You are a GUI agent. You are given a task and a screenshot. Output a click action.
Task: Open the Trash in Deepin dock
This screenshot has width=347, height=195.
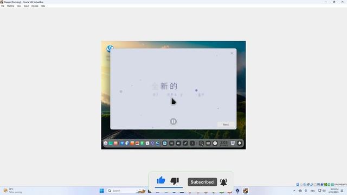point(233,143)
